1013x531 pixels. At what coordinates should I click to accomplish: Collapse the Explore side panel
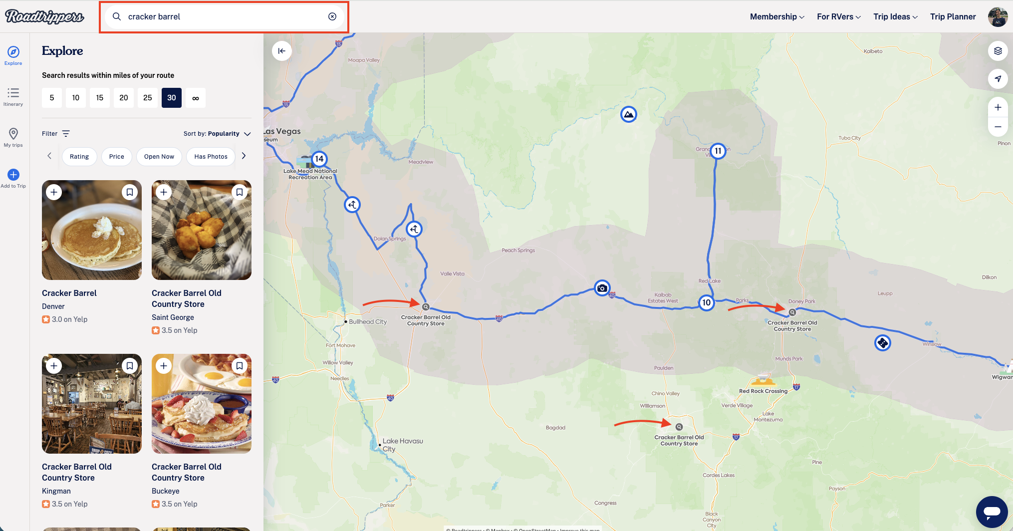(x=282, y=51)
